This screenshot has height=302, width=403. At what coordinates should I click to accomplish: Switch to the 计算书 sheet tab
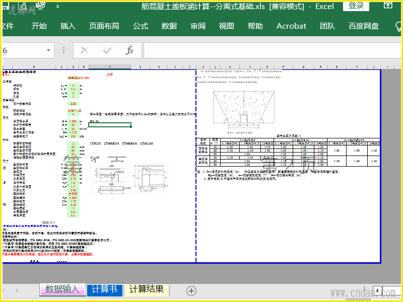click(104, 289)
